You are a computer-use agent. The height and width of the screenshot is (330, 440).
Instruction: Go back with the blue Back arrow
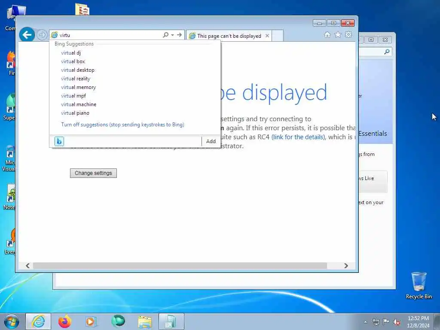pyautogui.click(x=27, y=35)
